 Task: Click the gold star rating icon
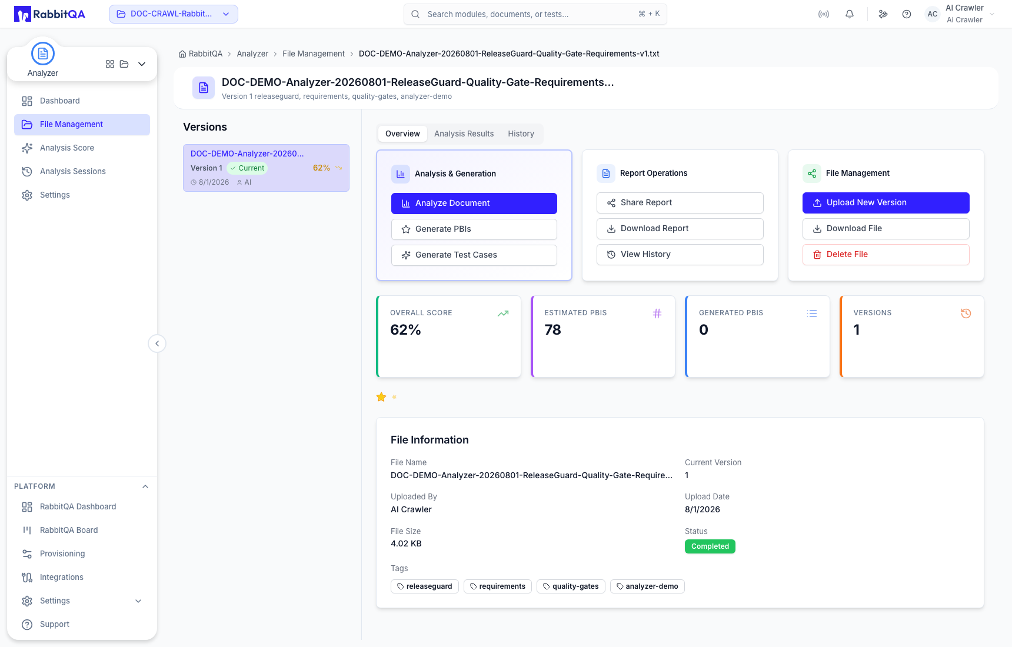[381, 397]
